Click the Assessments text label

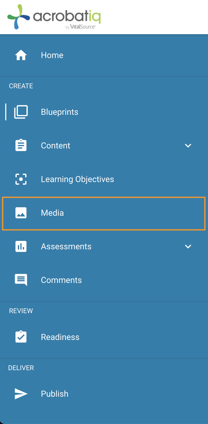click(66, 246)
